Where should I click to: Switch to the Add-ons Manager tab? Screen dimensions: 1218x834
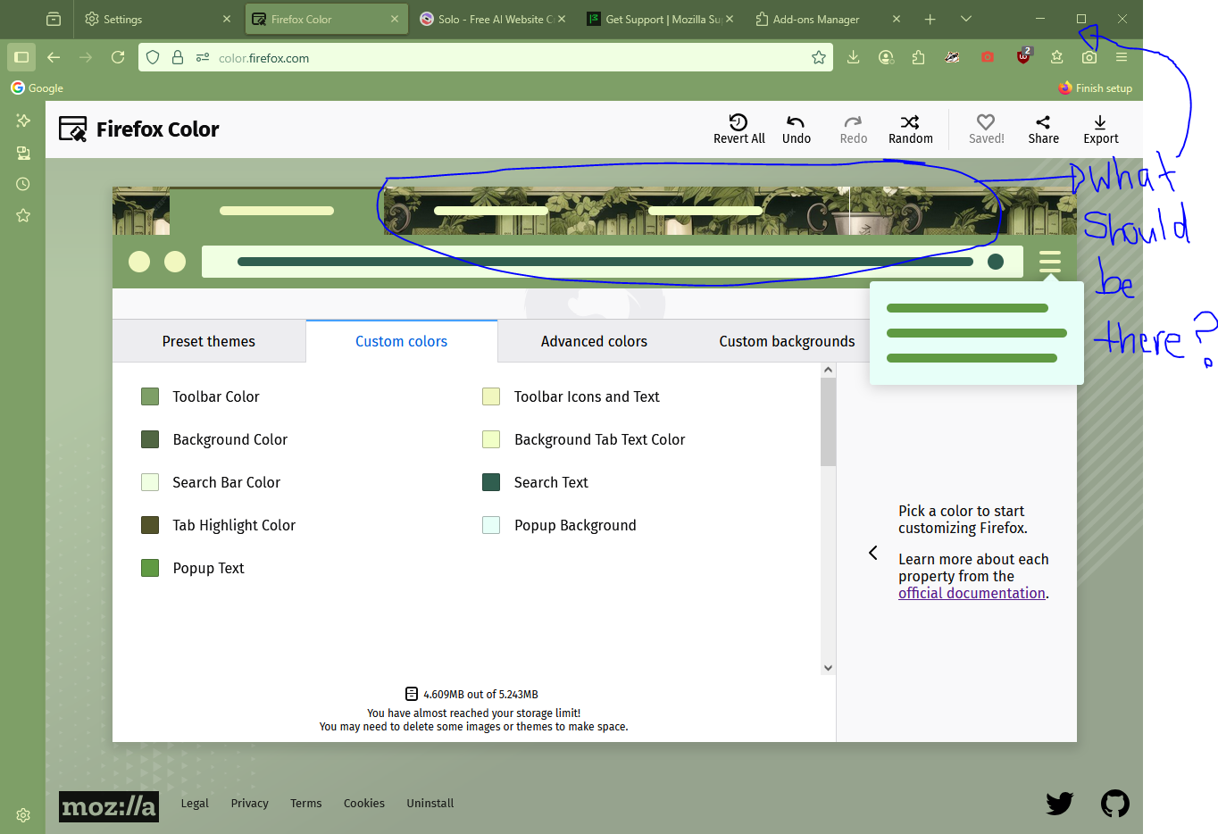point(829,19)
